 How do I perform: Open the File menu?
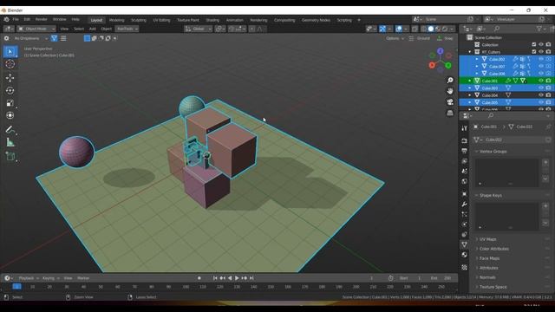(16, 19)
